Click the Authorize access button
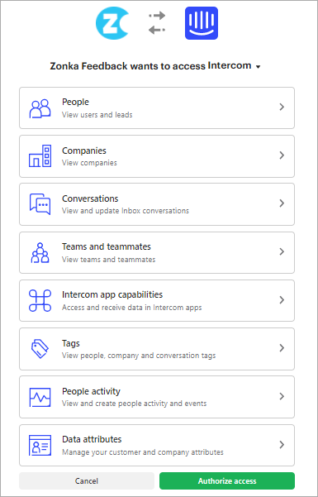 [227, 480]
